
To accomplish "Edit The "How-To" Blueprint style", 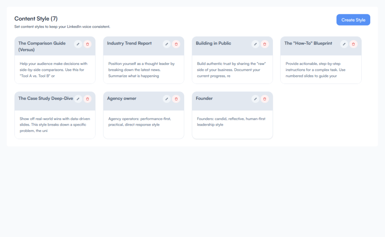I will pos(344,44).
